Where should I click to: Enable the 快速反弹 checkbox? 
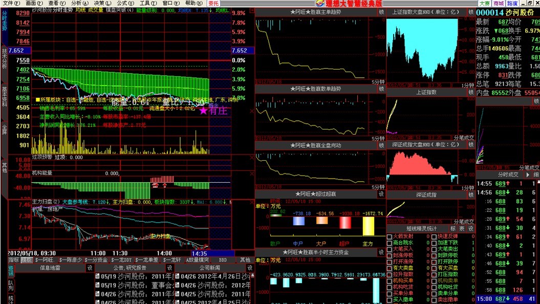click(x=434, y=237)
